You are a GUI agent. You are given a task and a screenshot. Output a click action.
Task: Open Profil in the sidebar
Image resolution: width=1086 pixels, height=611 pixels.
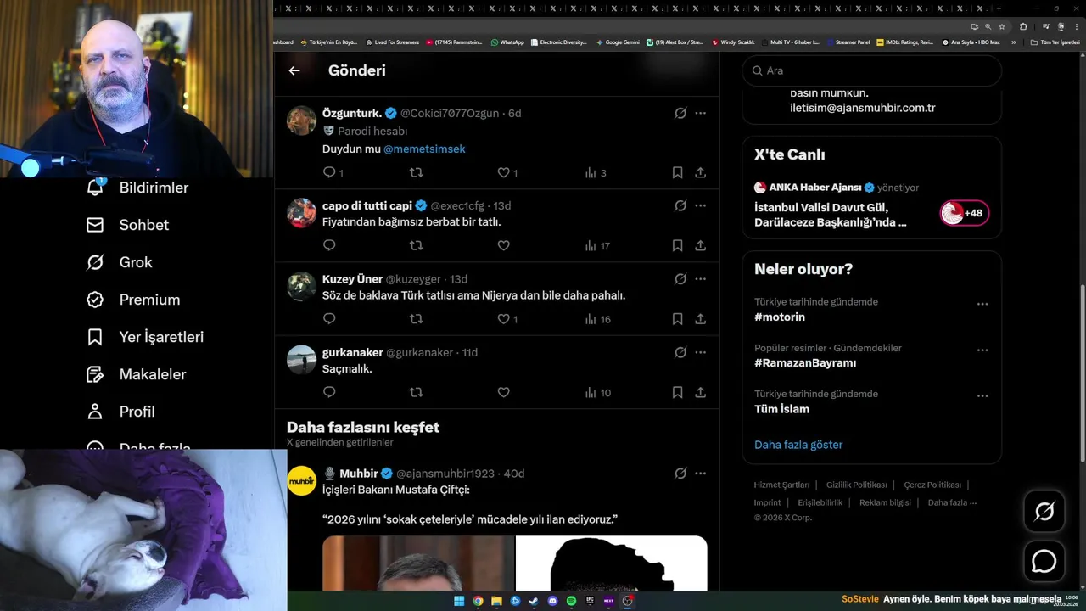pyautogui.click(x=120, y=412)
